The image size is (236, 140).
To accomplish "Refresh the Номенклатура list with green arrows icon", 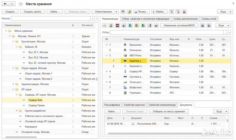I will tap(105, 25).
